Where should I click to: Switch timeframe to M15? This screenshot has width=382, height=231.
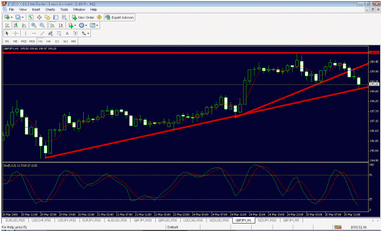point(24,42)
